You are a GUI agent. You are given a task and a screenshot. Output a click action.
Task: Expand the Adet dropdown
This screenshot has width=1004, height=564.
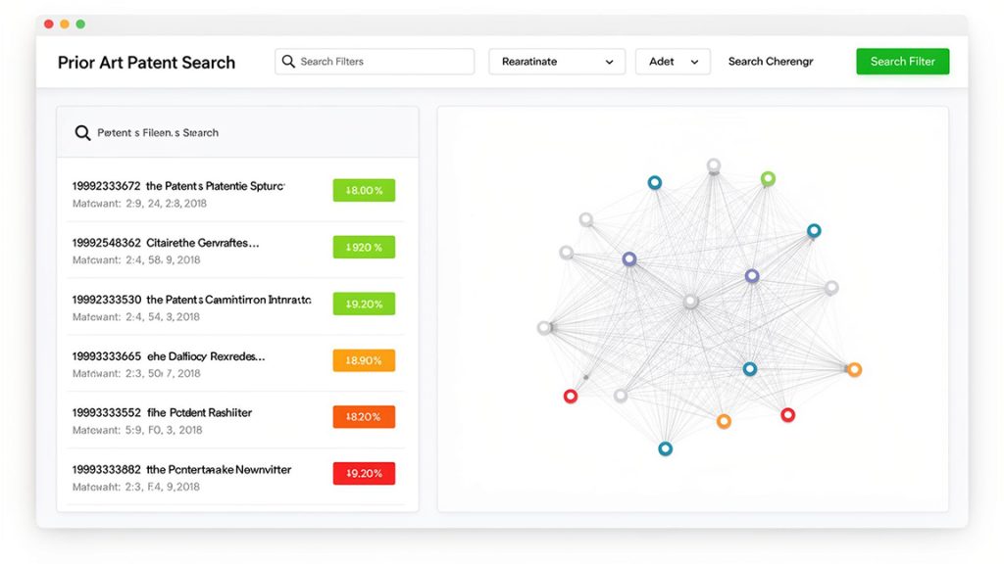(x=673, y=61)
